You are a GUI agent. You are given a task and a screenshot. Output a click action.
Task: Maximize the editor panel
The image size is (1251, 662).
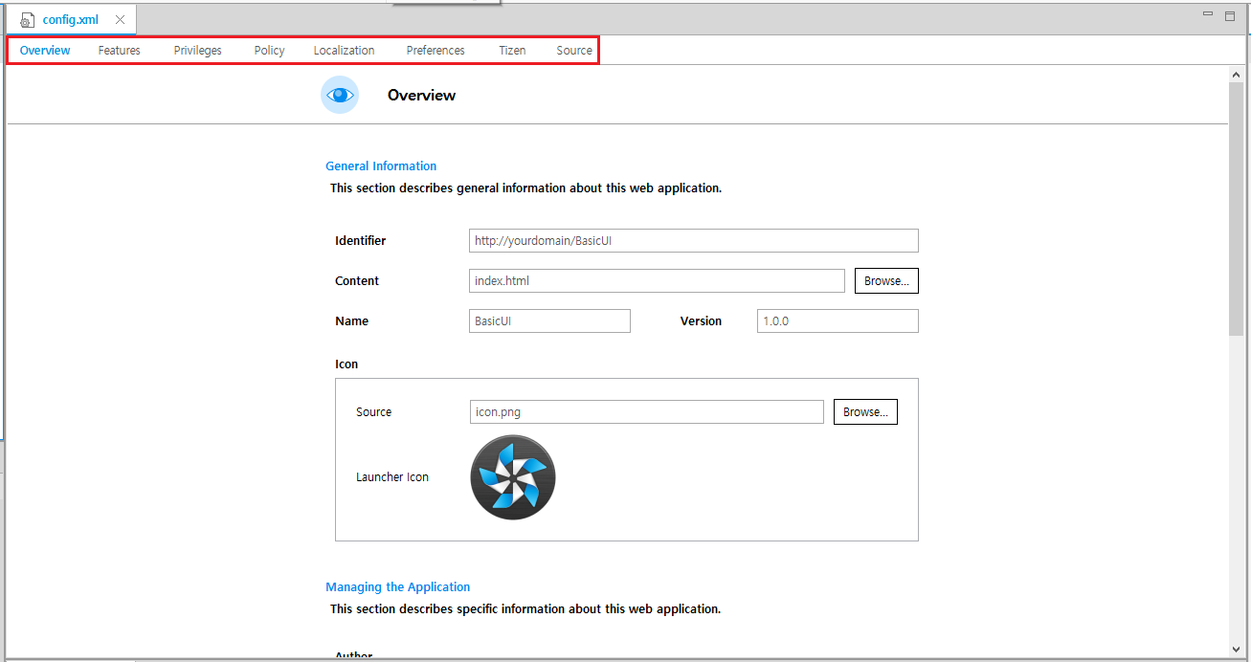1230,15
